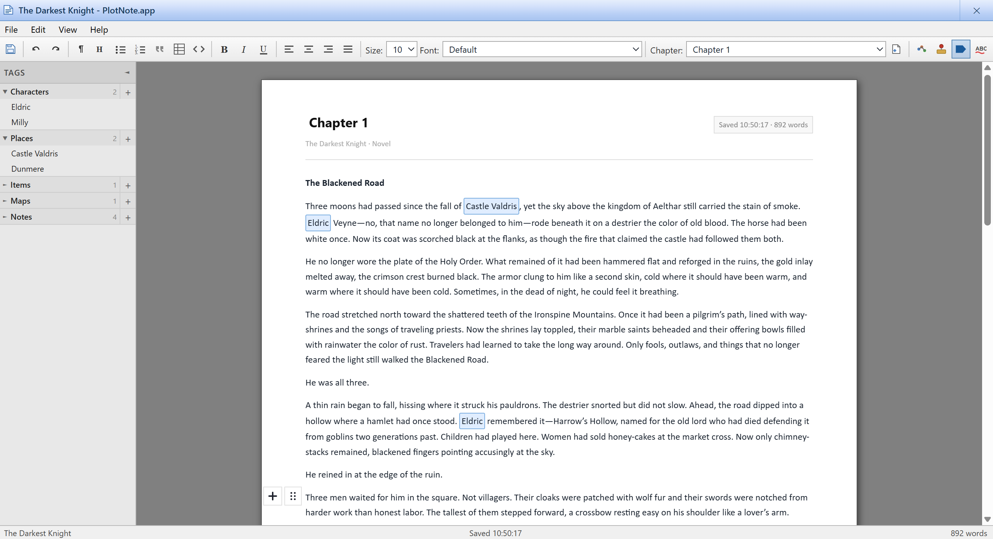Image resolution: width=993 pixels, height=539 pixels.
Task: Insert a table
Action: (179, 49)
